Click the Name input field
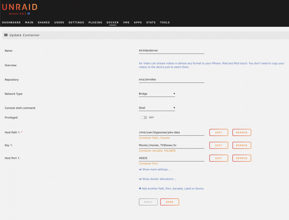 171,51
